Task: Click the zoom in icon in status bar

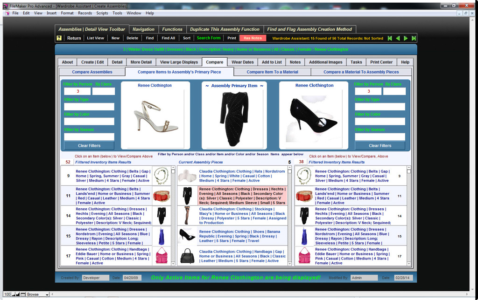Action: click(18, 294)
